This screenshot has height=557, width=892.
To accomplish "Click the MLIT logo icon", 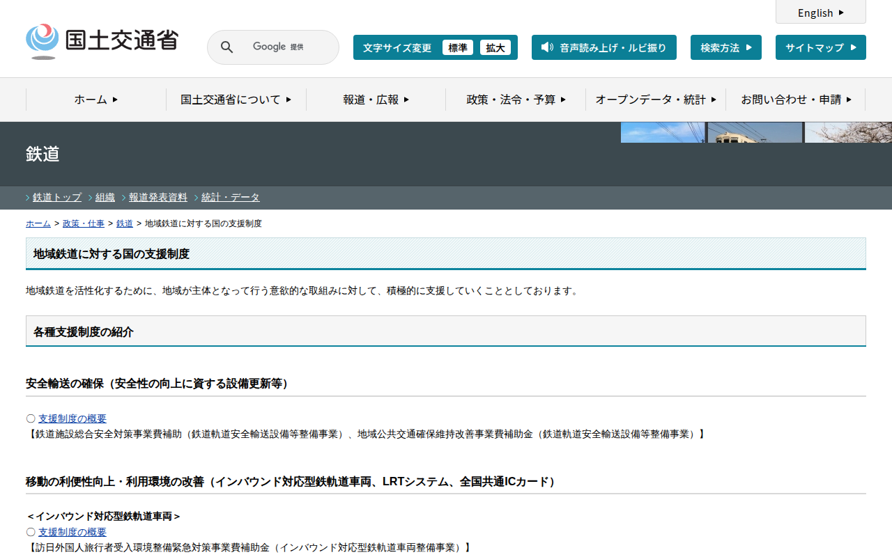I will pos(43,41).
